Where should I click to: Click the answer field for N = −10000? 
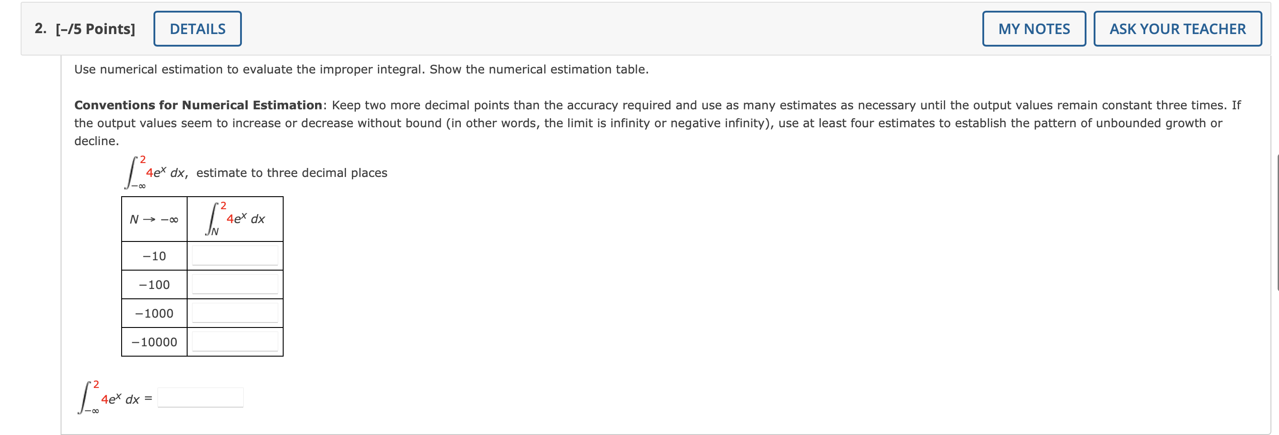coord(235,341)
